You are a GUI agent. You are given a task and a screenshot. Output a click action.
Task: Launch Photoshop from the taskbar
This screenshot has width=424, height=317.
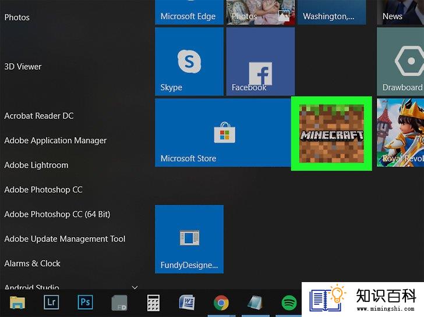point(85,302)
